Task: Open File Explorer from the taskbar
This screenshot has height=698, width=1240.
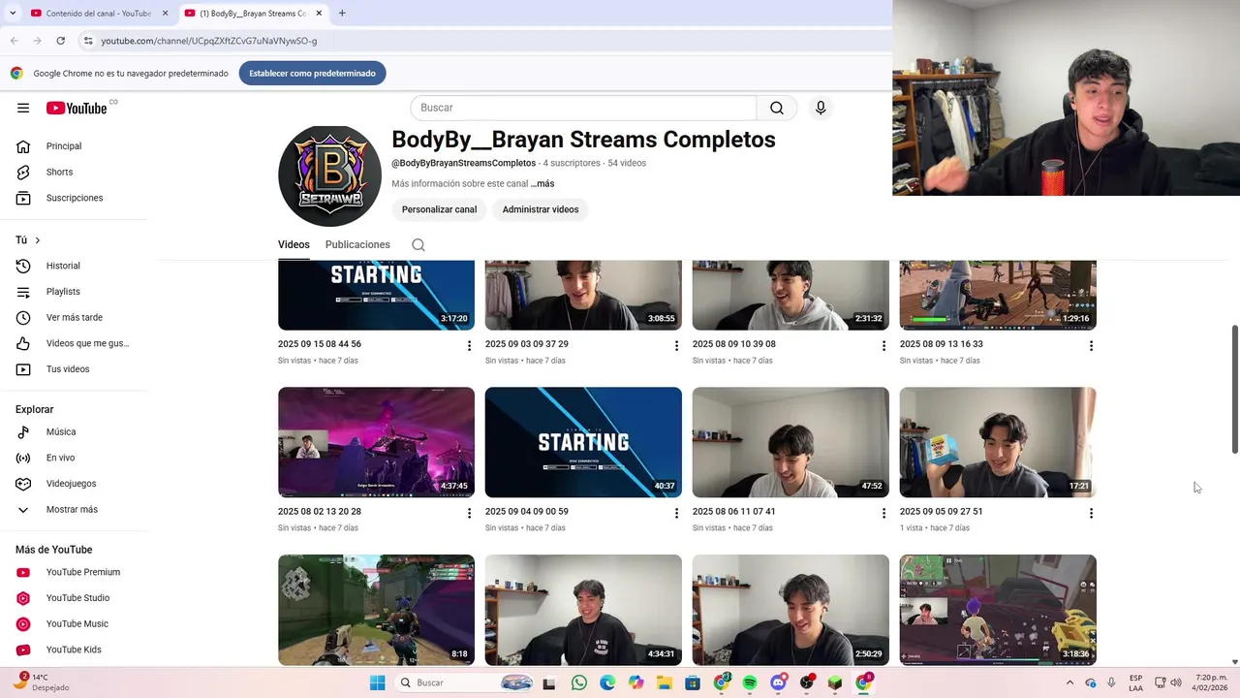Action: (665, 682)
